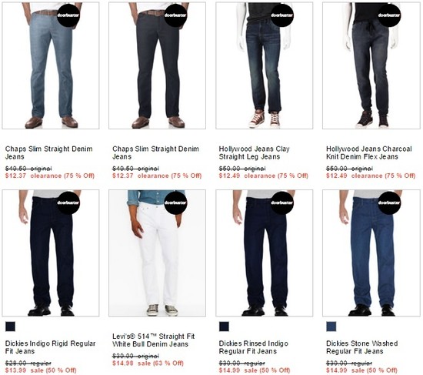Select dark navy swatch for Dickies Indigo Rigid
Image resolution: width=423 pixels, height=375 pixels.
pos(10,326)
